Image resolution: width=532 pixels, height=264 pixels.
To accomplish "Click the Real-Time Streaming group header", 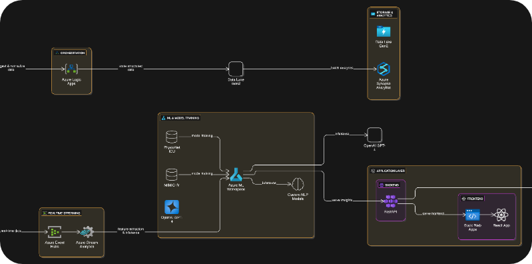I will coord(62,213).
